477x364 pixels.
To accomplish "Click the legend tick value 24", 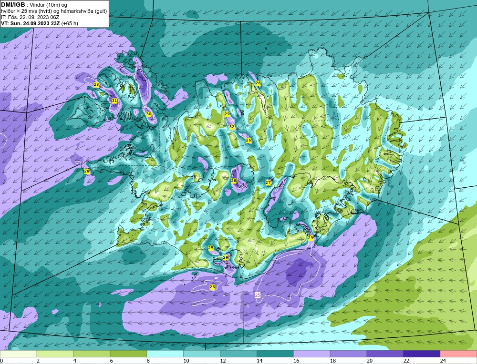I will pyautogui.click(x=443, y=361).
